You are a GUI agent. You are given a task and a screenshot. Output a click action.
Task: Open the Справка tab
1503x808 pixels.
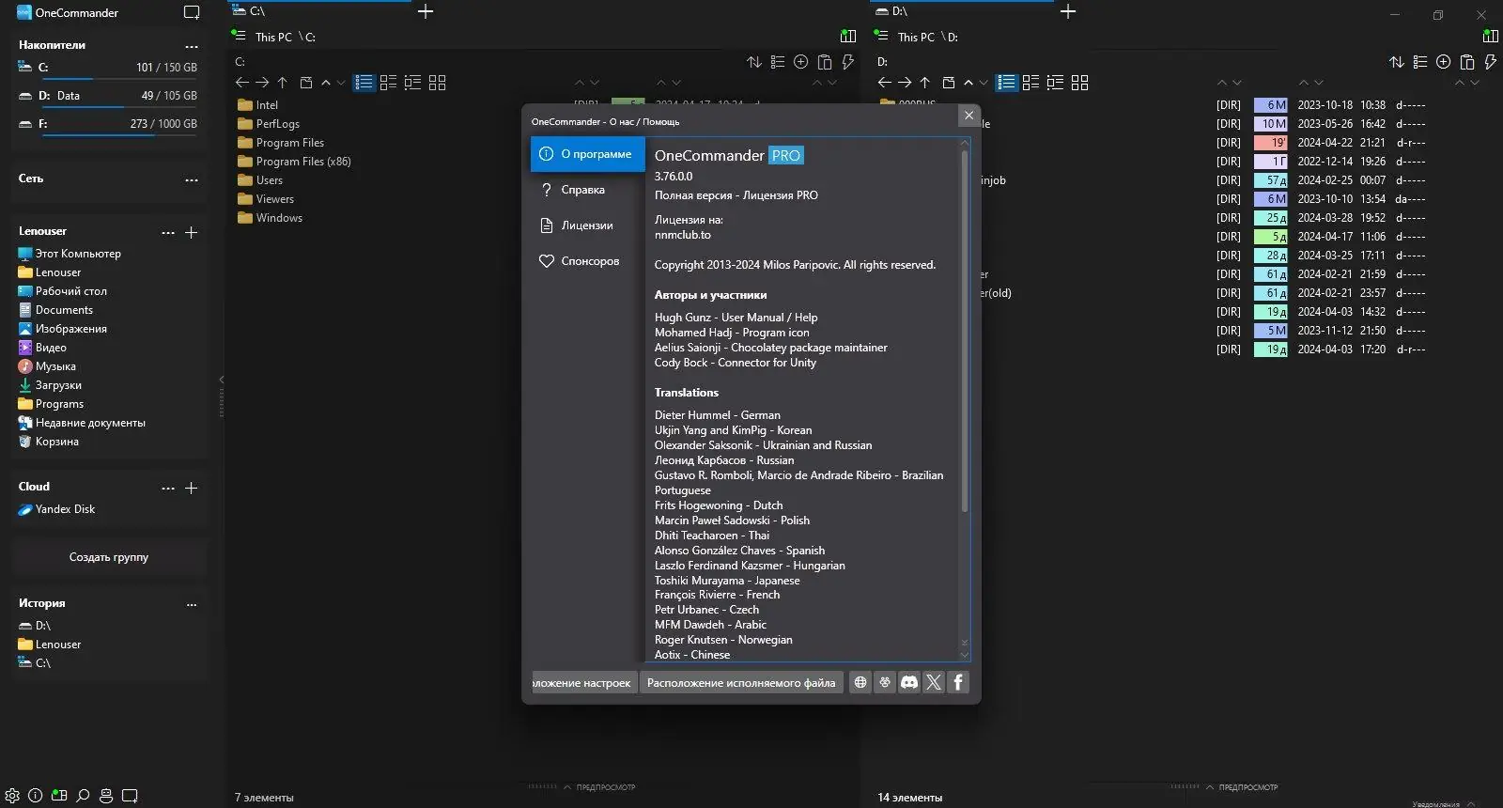point(587,190)
